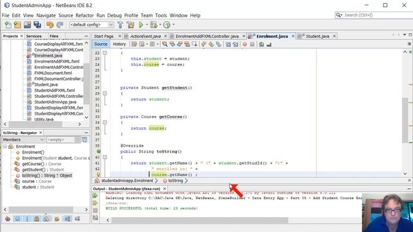
Task: Click the Find Selection magnifier icon in editor toolbar
Action: pyautogui.click(x=165, y=44)
